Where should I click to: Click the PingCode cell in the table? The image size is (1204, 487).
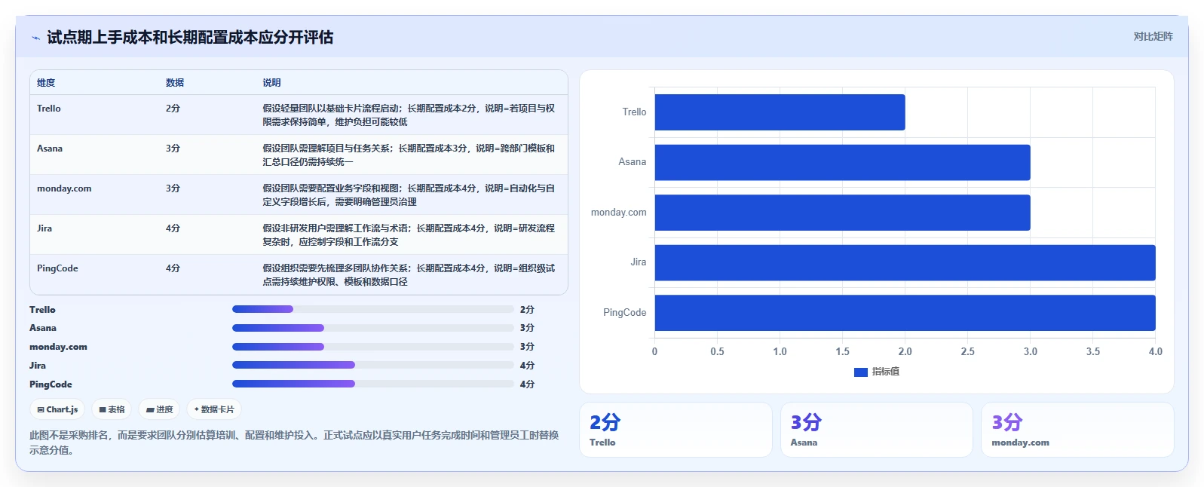(x=57, y=268)
